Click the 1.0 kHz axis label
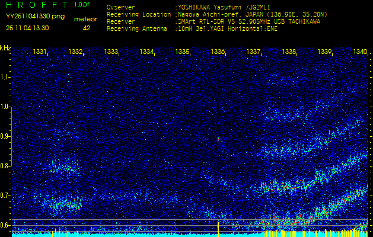The width and height of the screenshot is (373, 237). click(5, 107)
